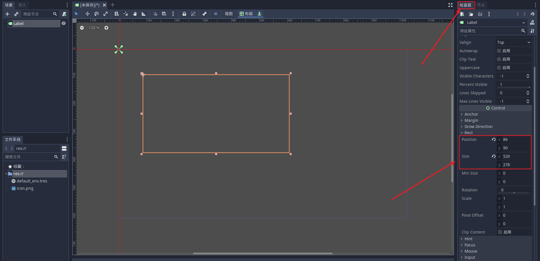Load a resource with folder icon

click(471, 14)
